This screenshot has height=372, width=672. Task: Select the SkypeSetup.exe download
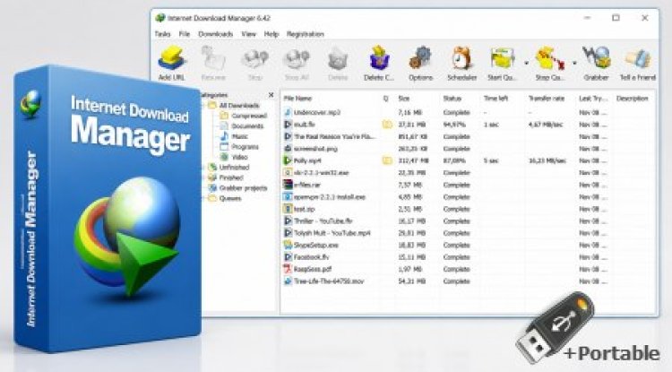(x=316, y=245)
